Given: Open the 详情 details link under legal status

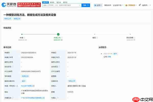Looking at the screenshot, I should pyautogui.click(x=109, y=57).
